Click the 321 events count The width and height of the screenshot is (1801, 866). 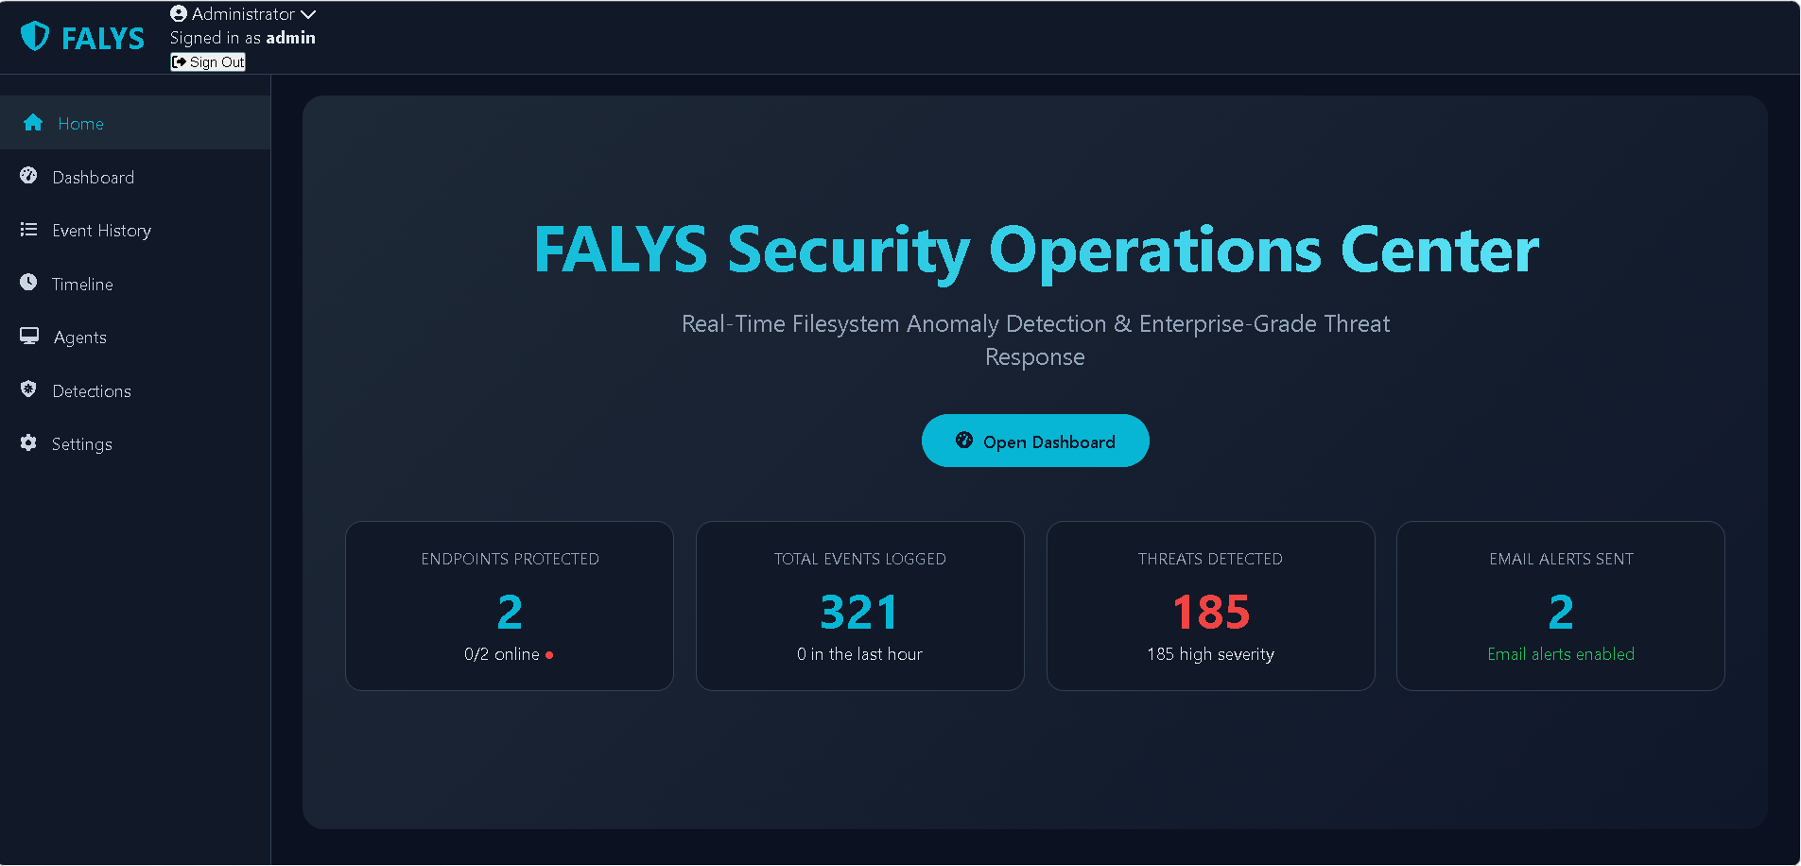(x=859, y=612)
